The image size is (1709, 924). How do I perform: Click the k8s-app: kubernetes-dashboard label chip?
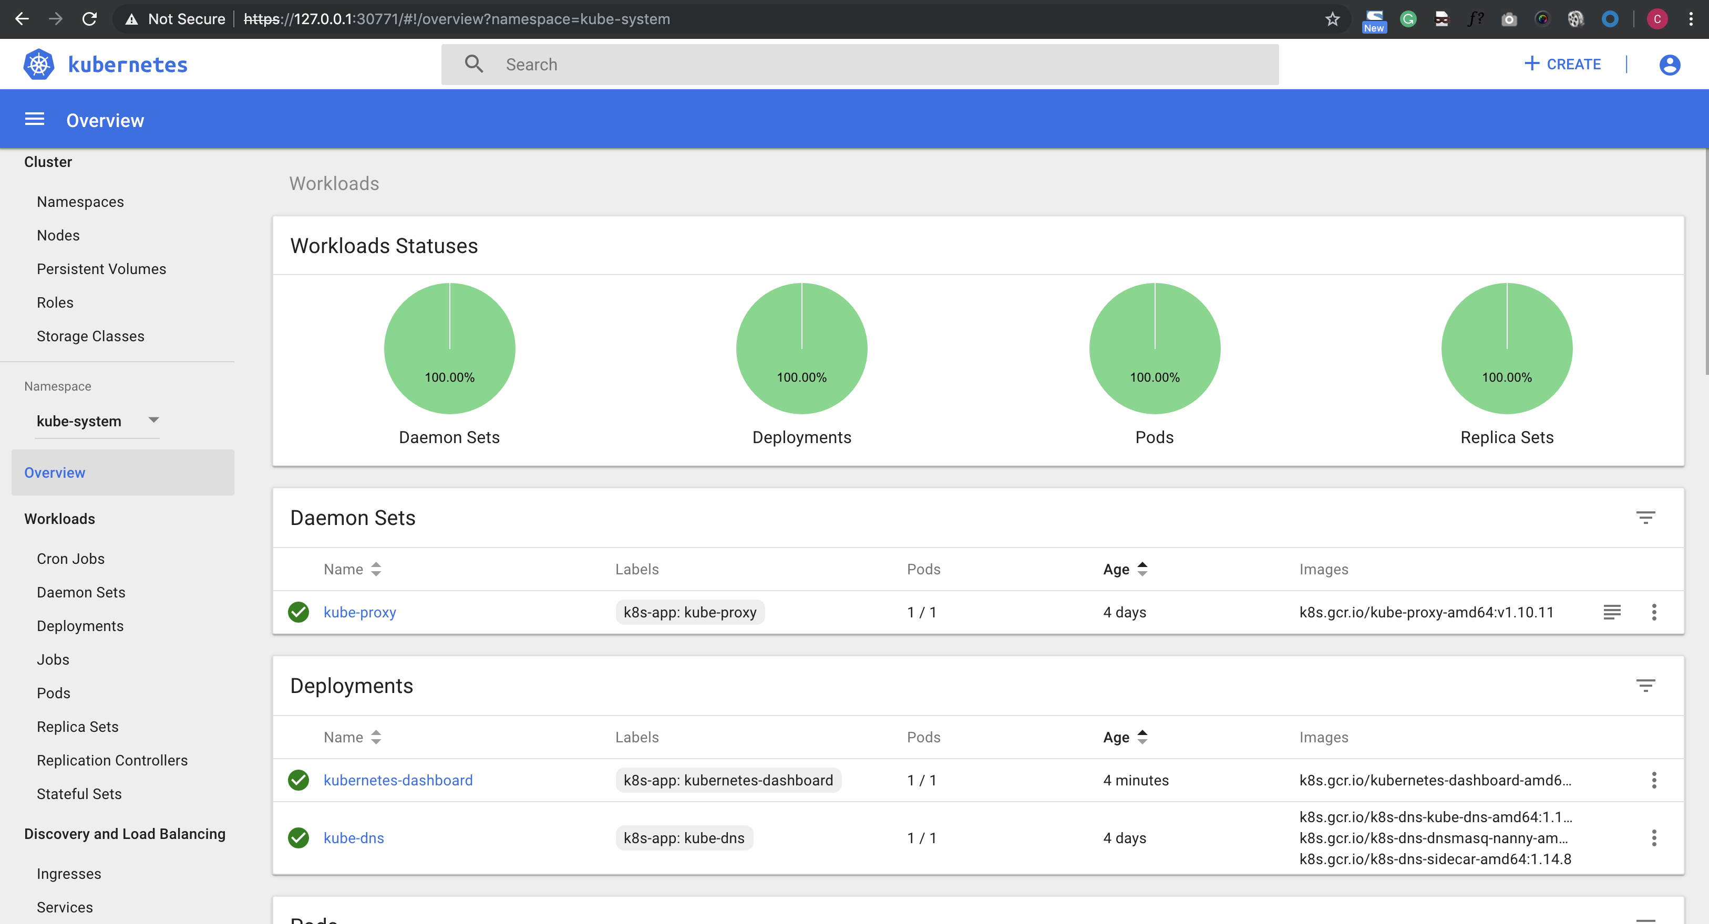tap(728, 780)
